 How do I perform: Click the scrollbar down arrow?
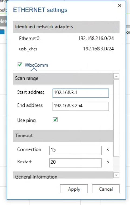(x=116, y=175)
